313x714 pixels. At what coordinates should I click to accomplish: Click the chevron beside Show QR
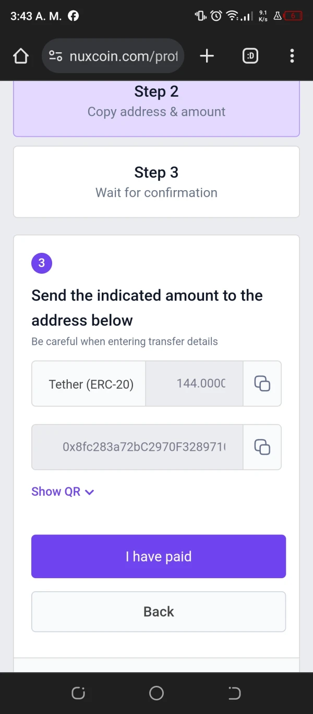[90, 492]
